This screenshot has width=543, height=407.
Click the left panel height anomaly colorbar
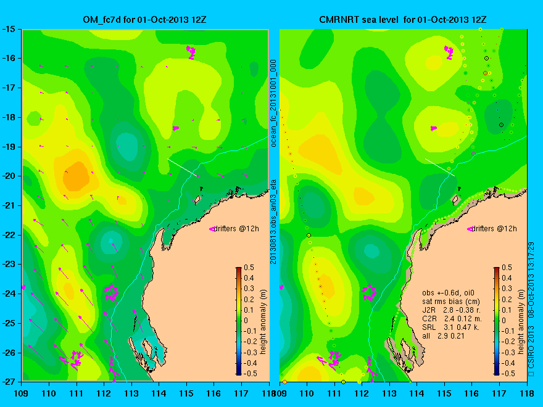coord(239,321)
